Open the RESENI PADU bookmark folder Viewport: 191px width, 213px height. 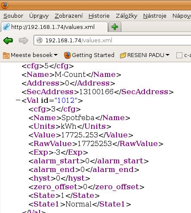145,55
